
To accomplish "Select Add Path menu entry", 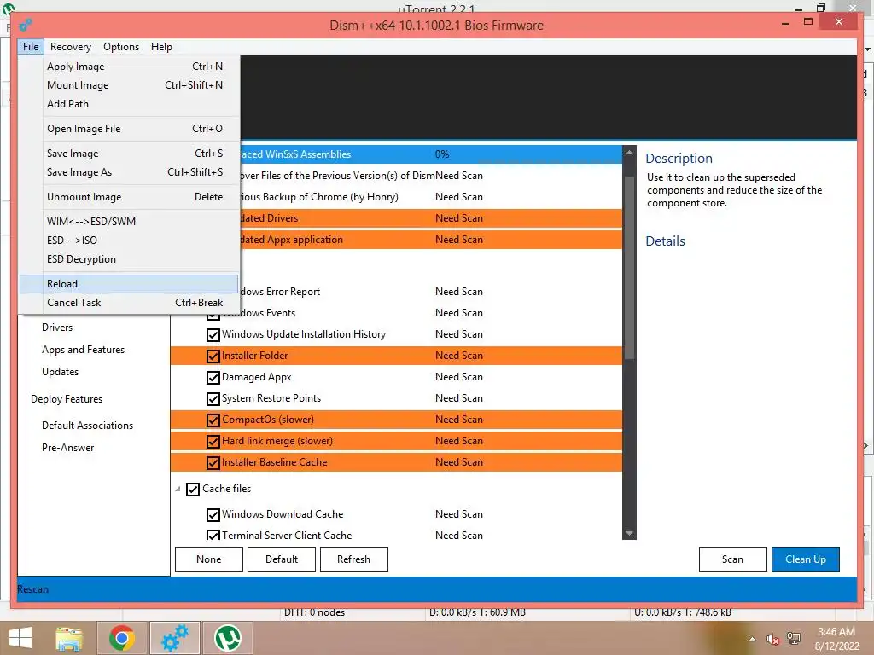I will [x=130, y=103].
